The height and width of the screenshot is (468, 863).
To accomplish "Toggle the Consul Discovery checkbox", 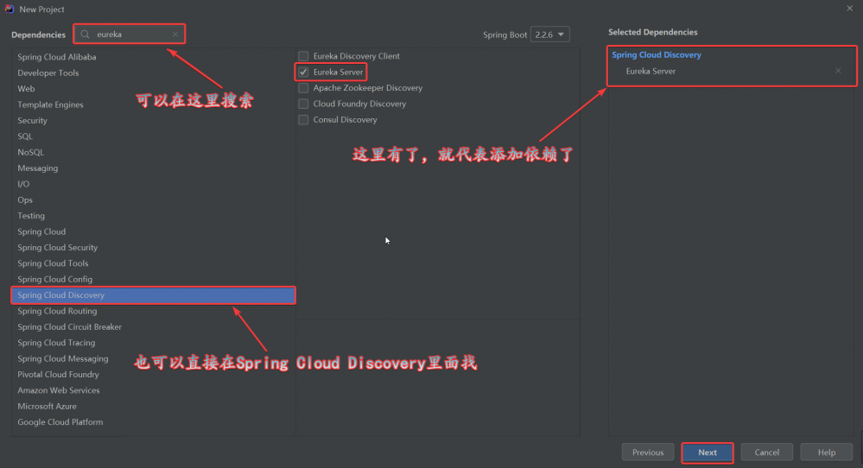I will click(303, 120).
